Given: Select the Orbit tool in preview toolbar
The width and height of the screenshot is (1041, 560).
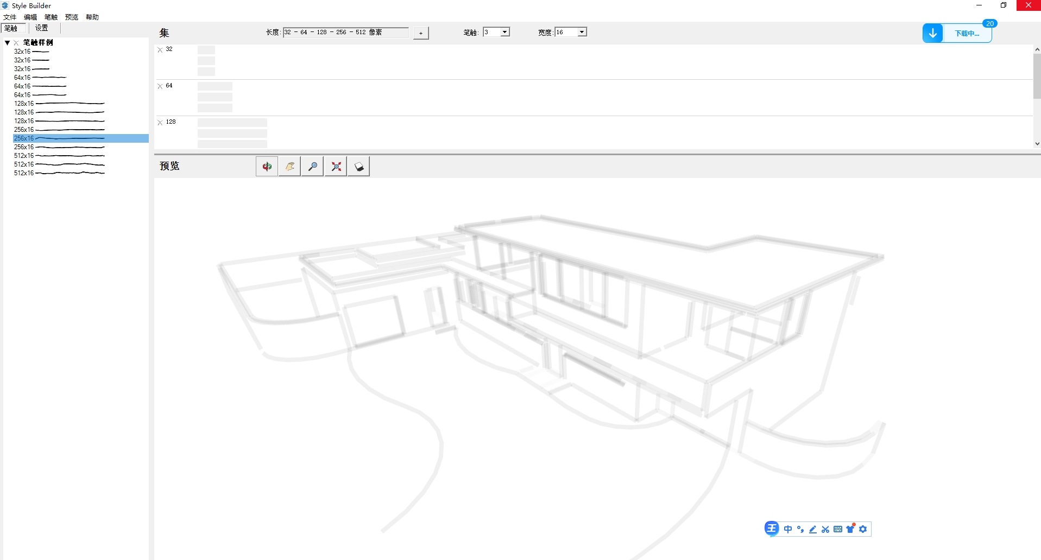Looking at the screenshot, I should pos(267,167).
